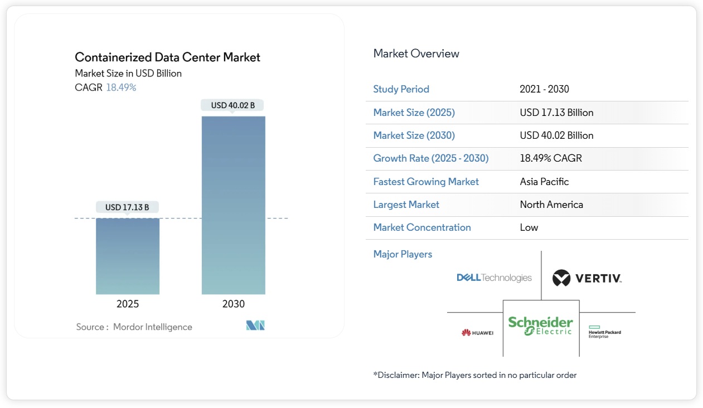Click the Vertiv logo

[x=586, y=278]
